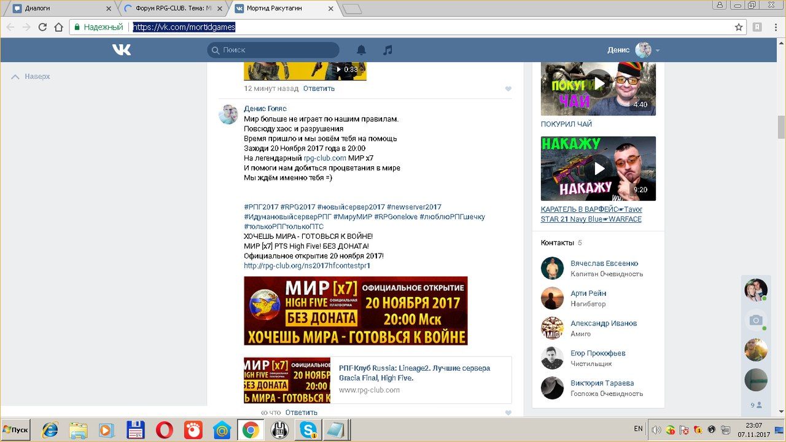
Task: Open the secure site padlock info
Action: pos(77,27)
